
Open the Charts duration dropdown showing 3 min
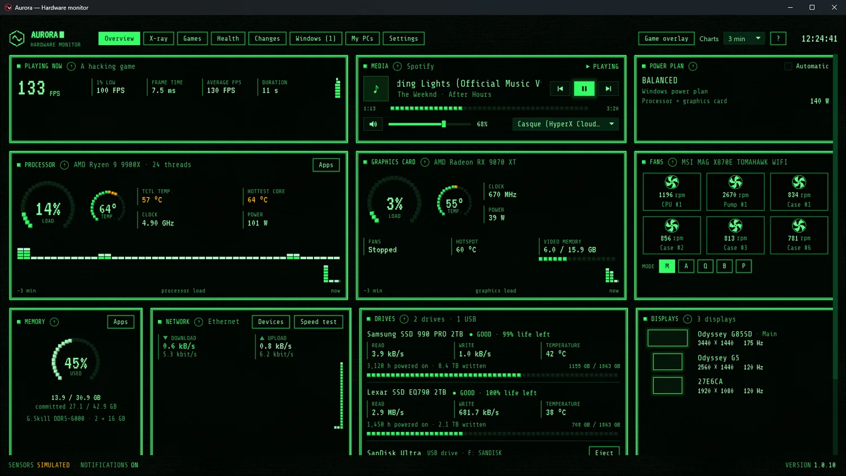pos(744,38)
